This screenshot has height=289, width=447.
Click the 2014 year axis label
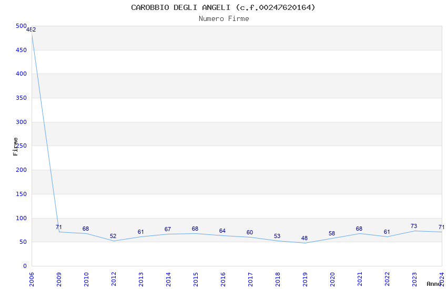pyautogui.click(x=168, y=280)
